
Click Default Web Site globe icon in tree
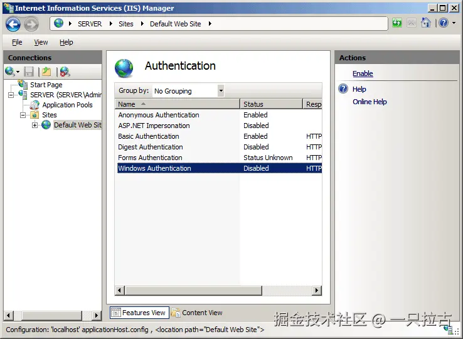tap(46, 125)
